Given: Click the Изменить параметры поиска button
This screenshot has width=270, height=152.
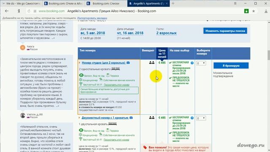Looking at the screenshot, I should coord(225,31).
